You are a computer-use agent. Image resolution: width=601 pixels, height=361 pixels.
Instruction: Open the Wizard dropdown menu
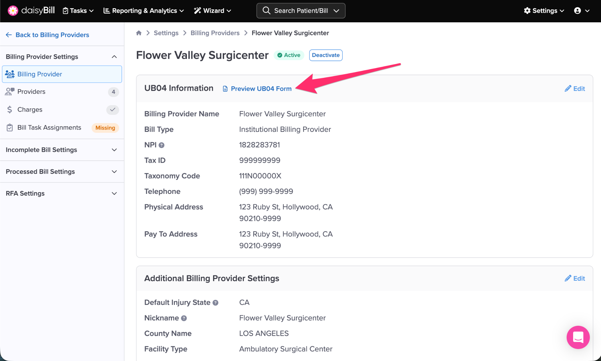pos(213,11)
